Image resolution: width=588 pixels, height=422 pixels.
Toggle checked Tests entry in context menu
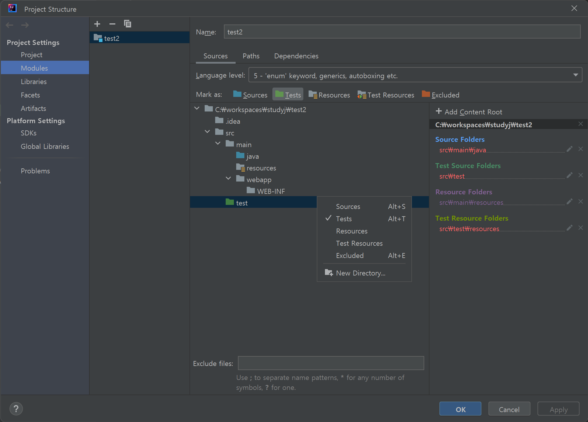tap(344, 219)
